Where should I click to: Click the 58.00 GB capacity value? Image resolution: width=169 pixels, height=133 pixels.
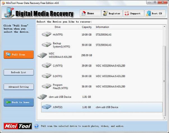(x=87, y=87)
